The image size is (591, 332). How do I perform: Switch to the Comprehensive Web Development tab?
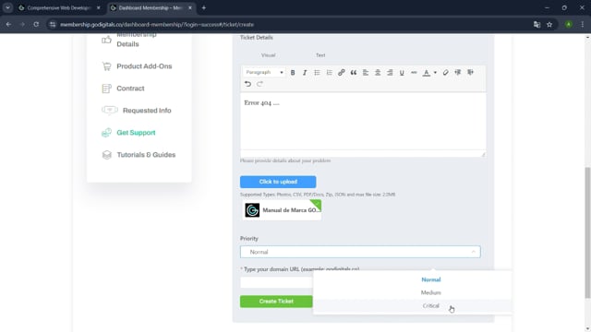tap(59, 8)
